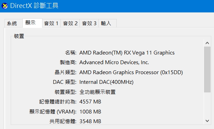This screenshot has width=214, height=129.
Task: Click the 4557 MB total memory value
Action: (x=90, y=102)
